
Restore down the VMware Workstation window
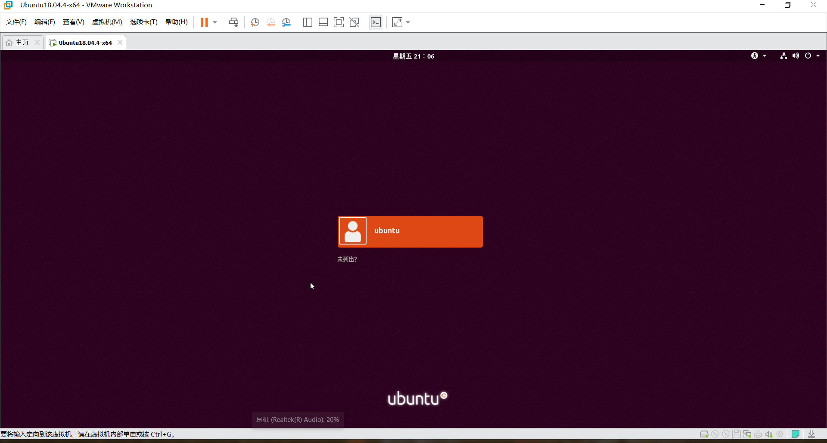[788, 5]
